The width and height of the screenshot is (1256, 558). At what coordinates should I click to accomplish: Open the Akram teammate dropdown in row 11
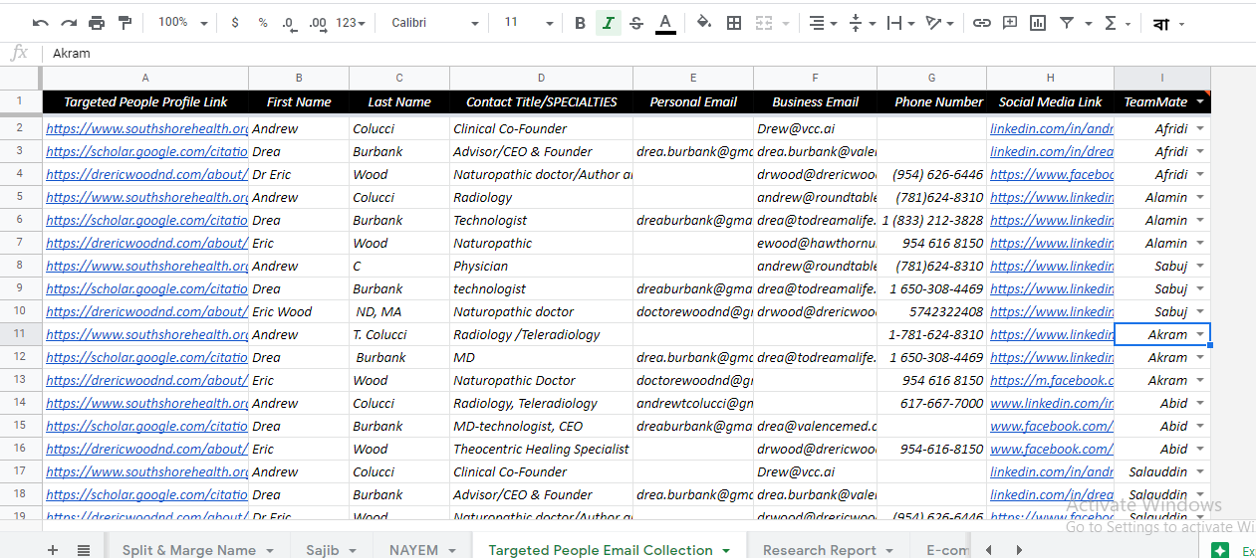pos(1200,335)
